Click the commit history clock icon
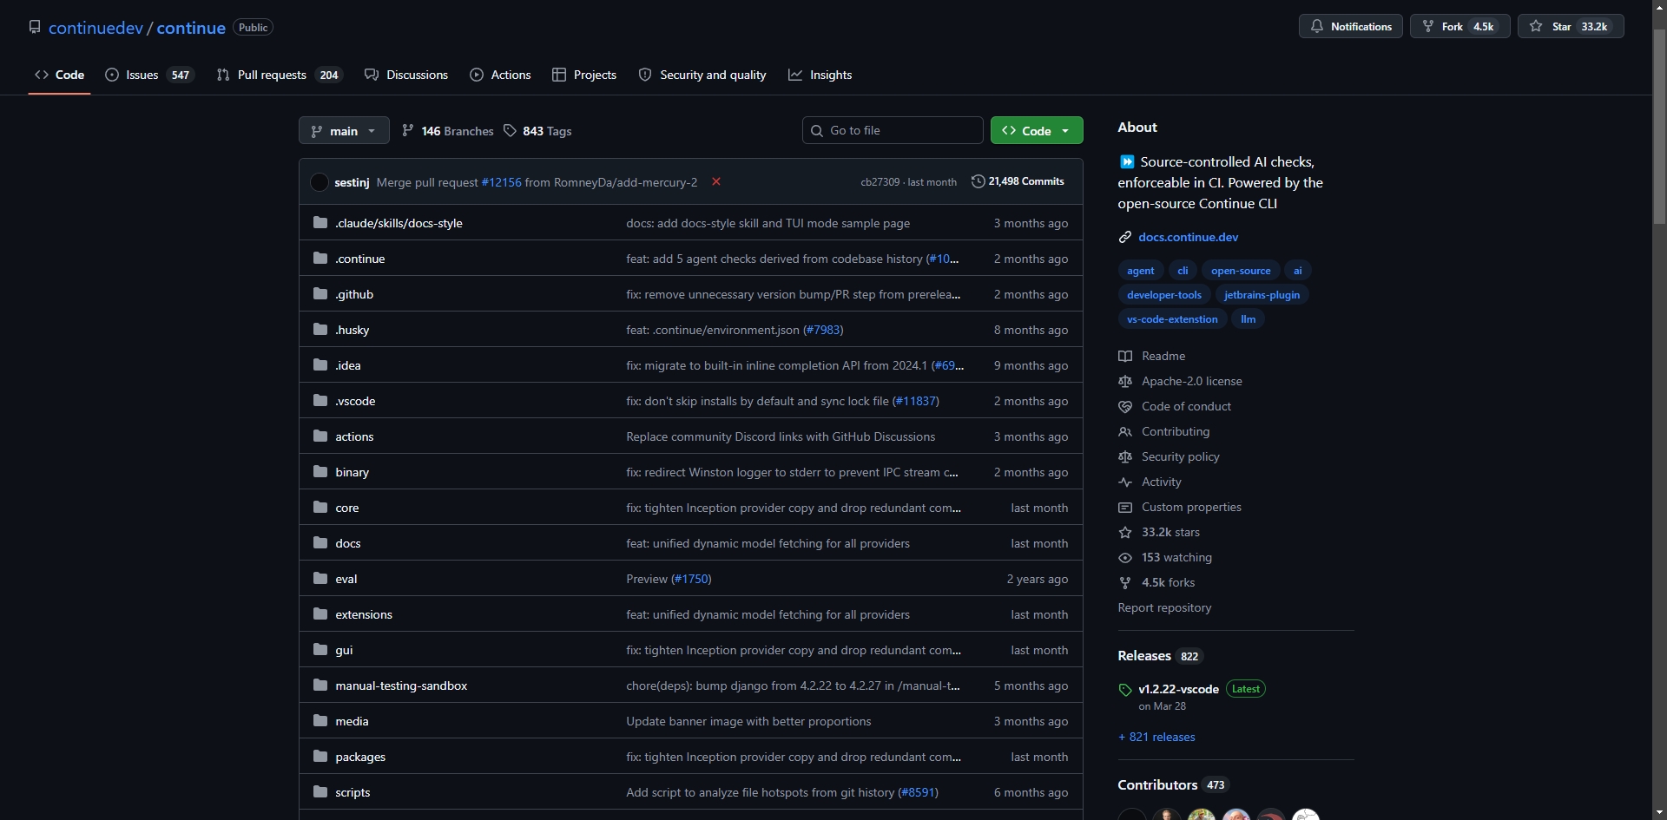 [x=978, y=181]
